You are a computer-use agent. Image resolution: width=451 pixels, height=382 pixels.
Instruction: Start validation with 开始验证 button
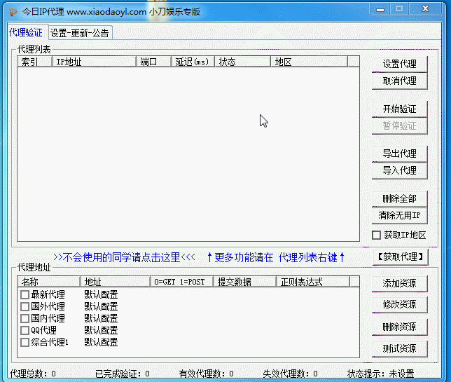(x=399, y=109)
